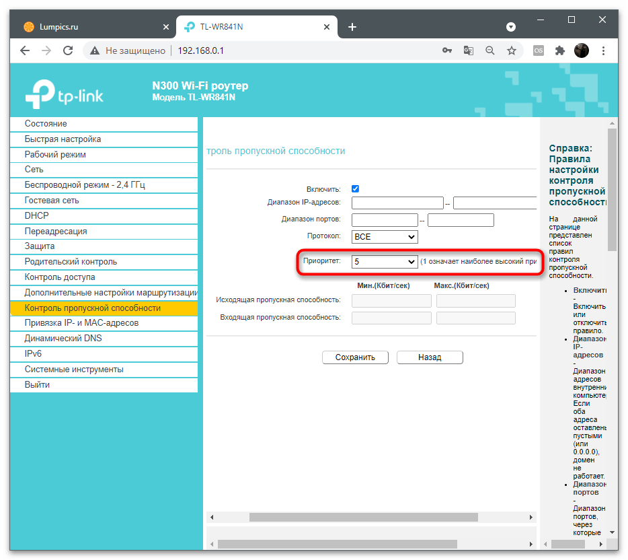Open Родительский контроль menu item
Image resolution: width=628 pixels, height=560 pixels.
click(x=104, y=262)
